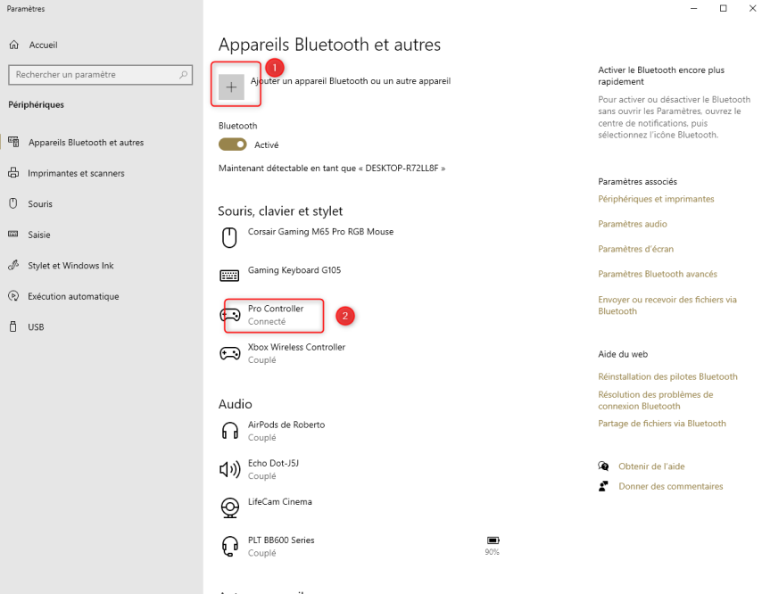Open Périphériques et imprimantes link
The height and width of the screenshot is (594, 762).
click(x=656, y=199)
